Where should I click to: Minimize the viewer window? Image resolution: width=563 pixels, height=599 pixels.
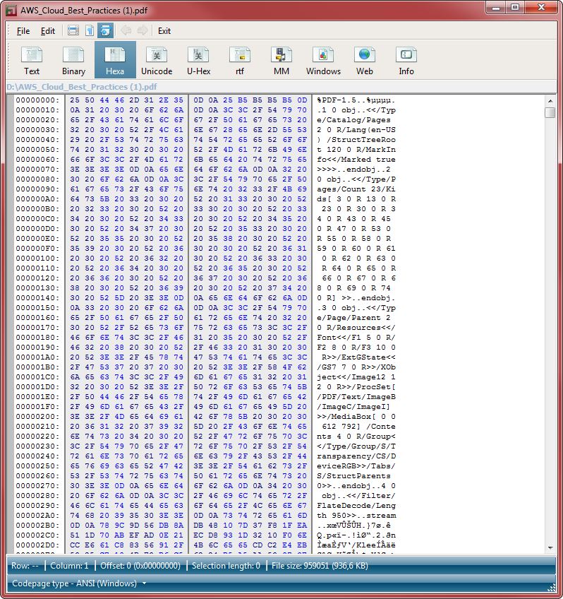coord(496,7)
